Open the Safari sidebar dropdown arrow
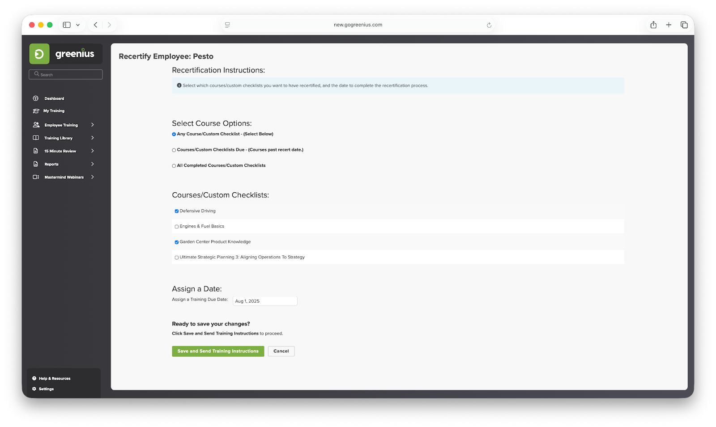The image size is (716, 427). click(78, 25)
